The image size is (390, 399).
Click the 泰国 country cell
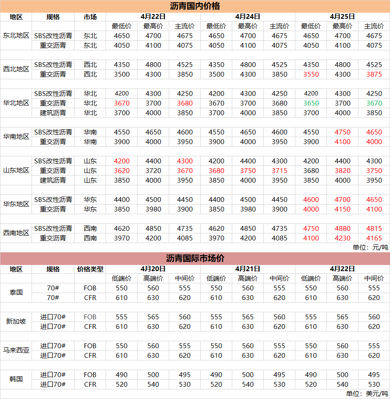point(16,293)
